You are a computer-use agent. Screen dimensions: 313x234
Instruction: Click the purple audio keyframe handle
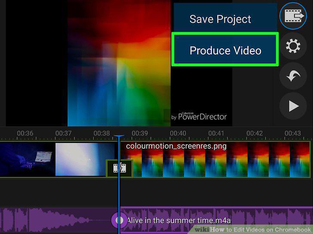pos(120,220)
